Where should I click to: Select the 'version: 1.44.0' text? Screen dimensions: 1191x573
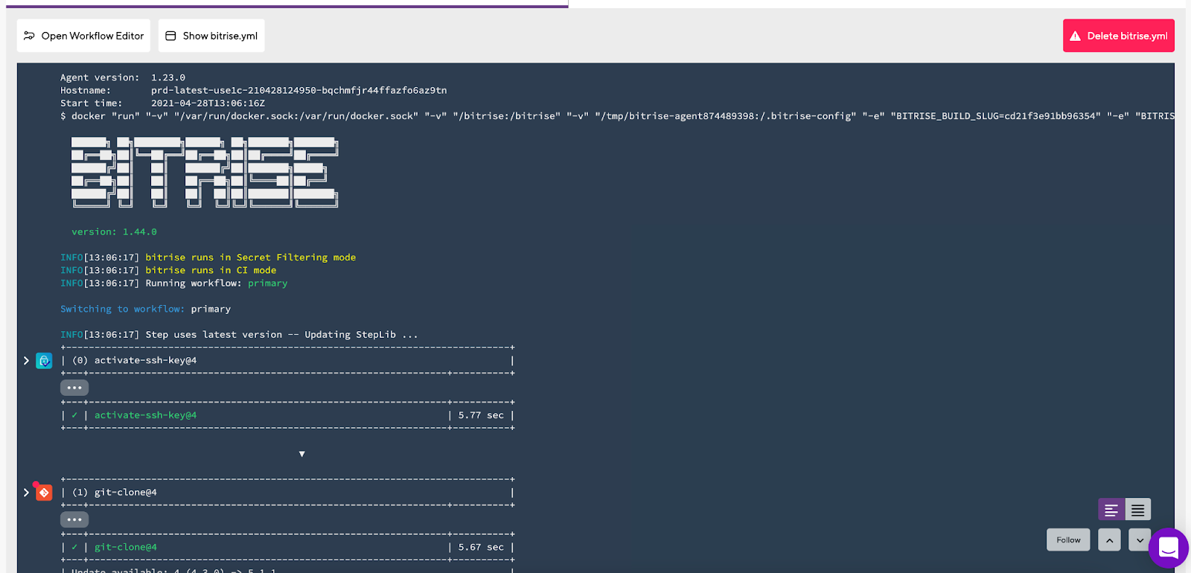(x=114, y=232)
